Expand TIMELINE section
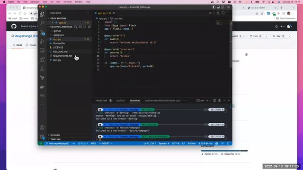 click(x=55, y=139)
